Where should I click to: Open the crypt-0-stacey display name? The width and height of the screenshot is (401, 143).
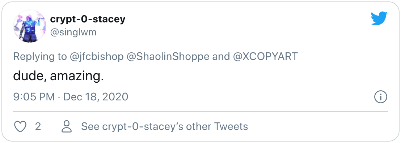coord(88,19)
